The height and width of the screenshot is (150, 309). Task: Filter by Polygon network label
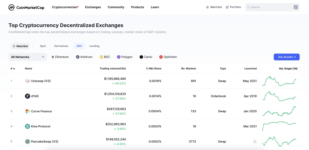coord(127,57)
